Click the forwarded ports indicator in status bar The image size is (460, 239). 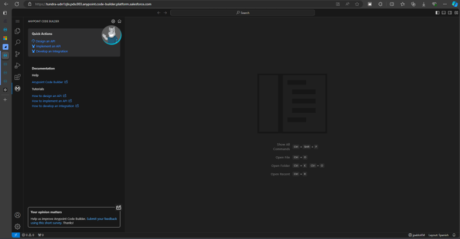coord(41,235)
